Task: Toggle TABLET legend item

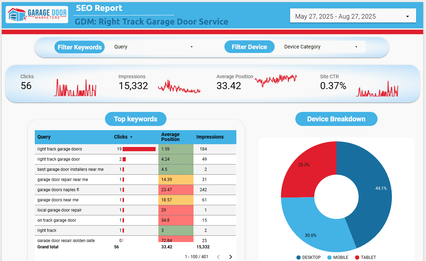Action: pyautogui.click(x=365, y=257)
